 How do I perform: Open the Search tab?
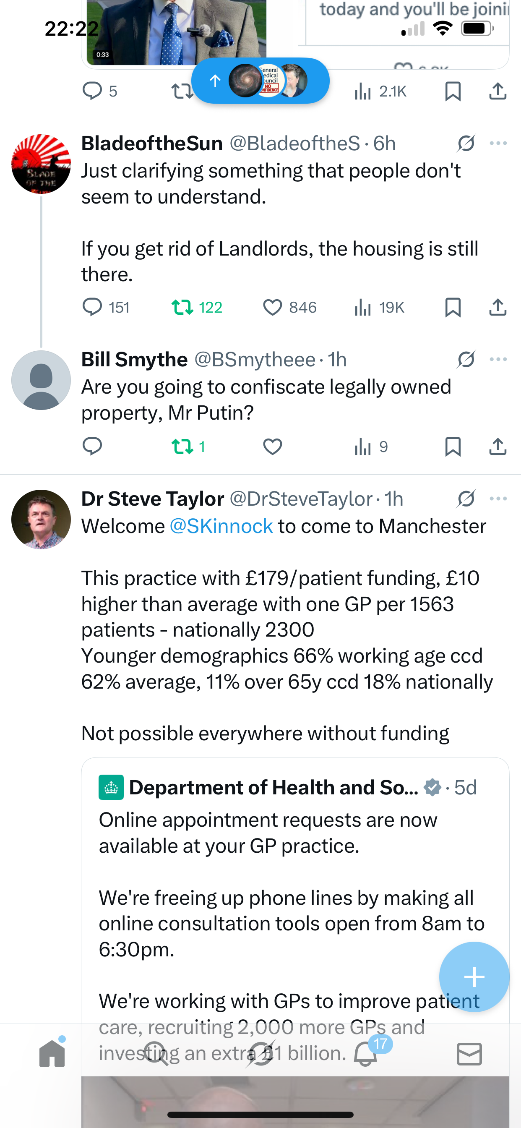156,1053
